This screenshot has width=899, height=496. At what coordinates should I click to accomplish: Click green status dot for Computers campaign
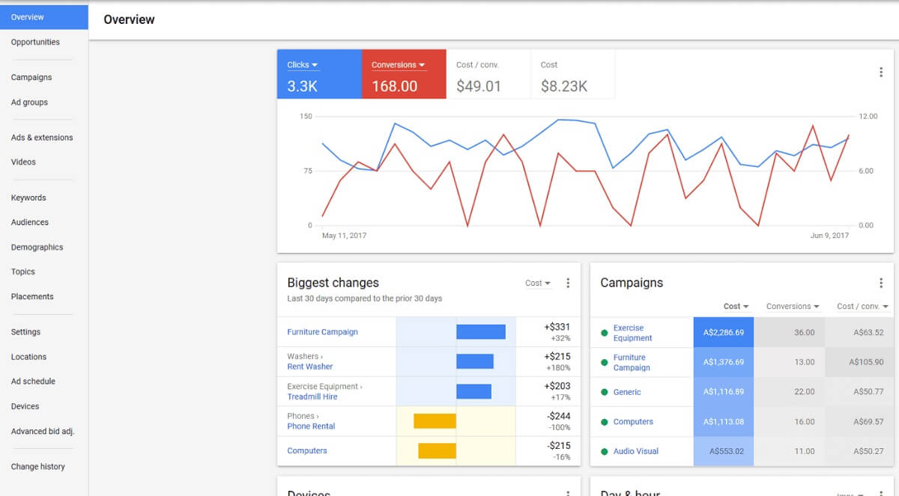[605, 422]
